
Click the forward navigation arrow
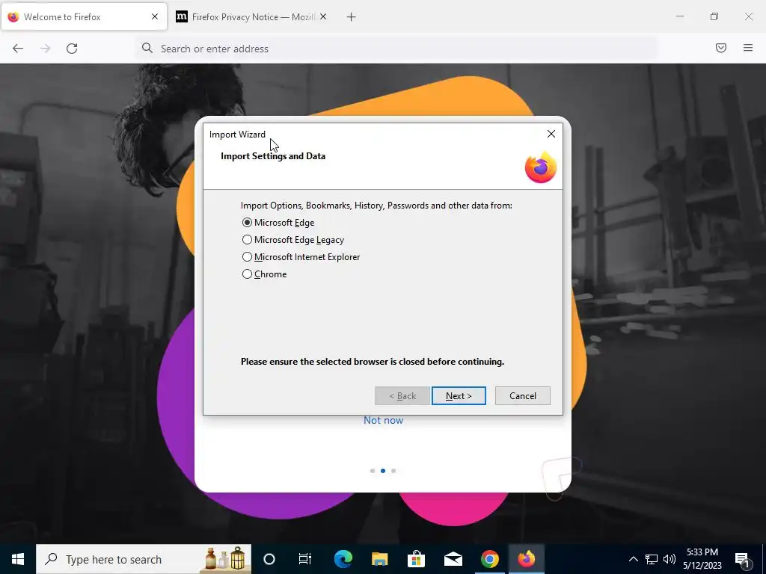click(x=45, y=49)
